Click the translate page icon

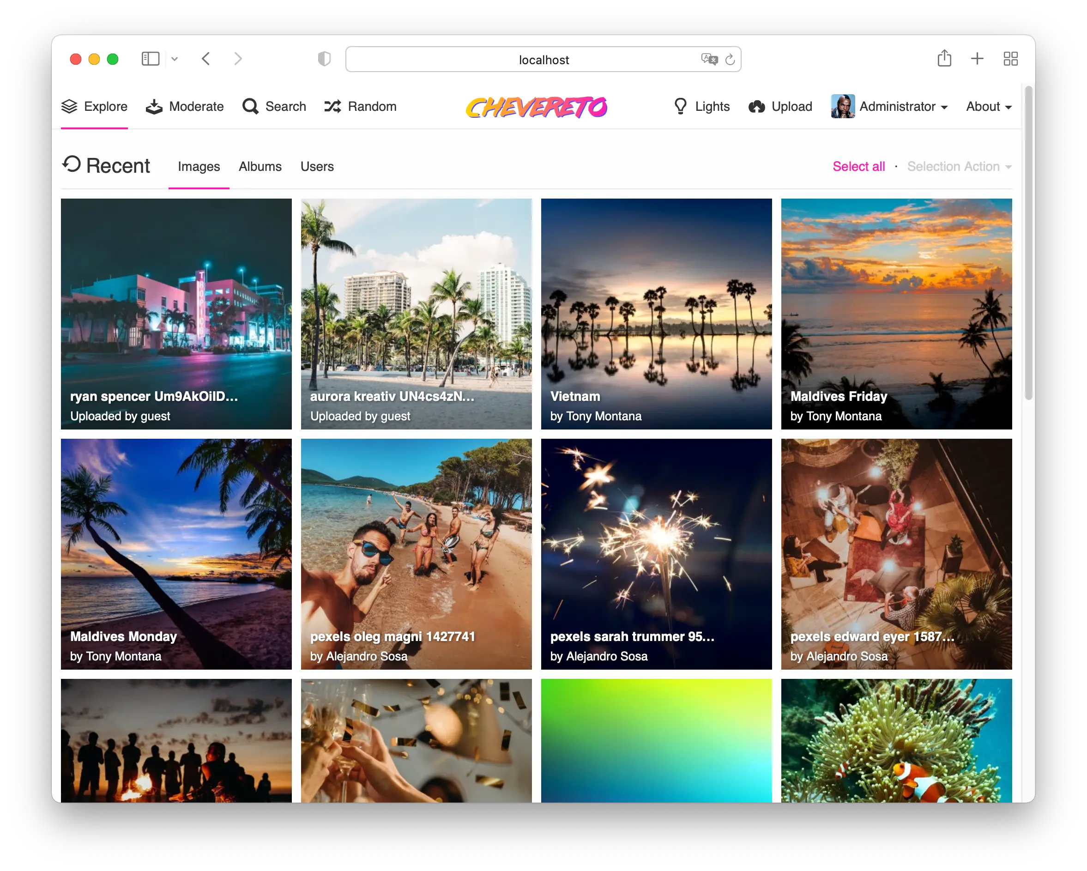coord(709,59)
